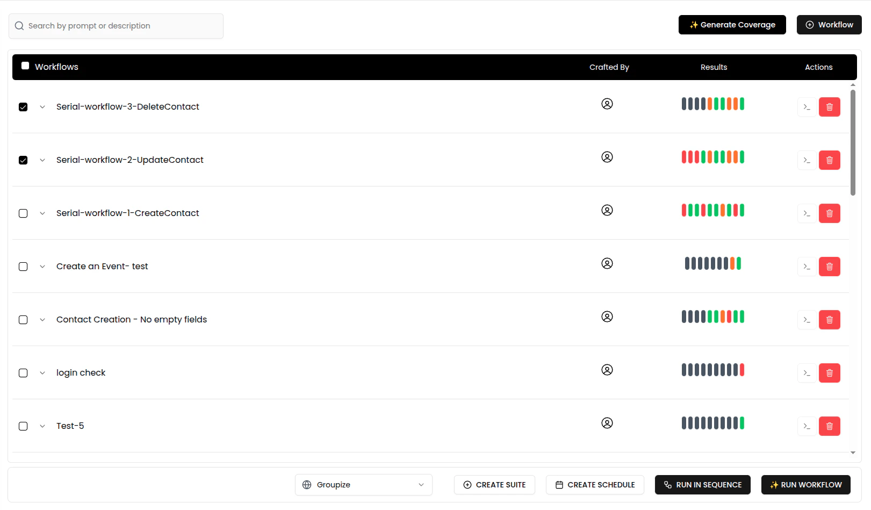This screenshot has height=510, width=871.
Task: Uncheck Serial-workflow-2-UpdateContact
Action: (x=23, y=160)
